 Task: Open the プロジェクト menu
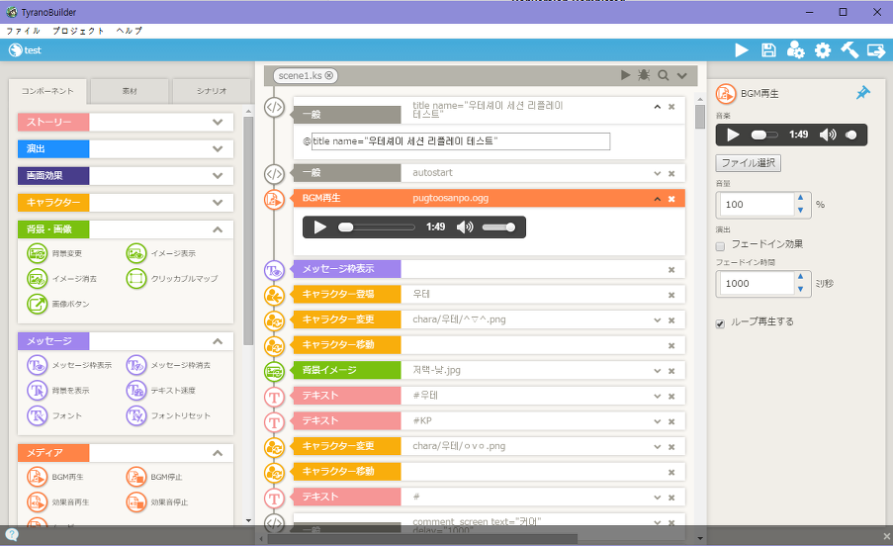[x=78, y=31]
